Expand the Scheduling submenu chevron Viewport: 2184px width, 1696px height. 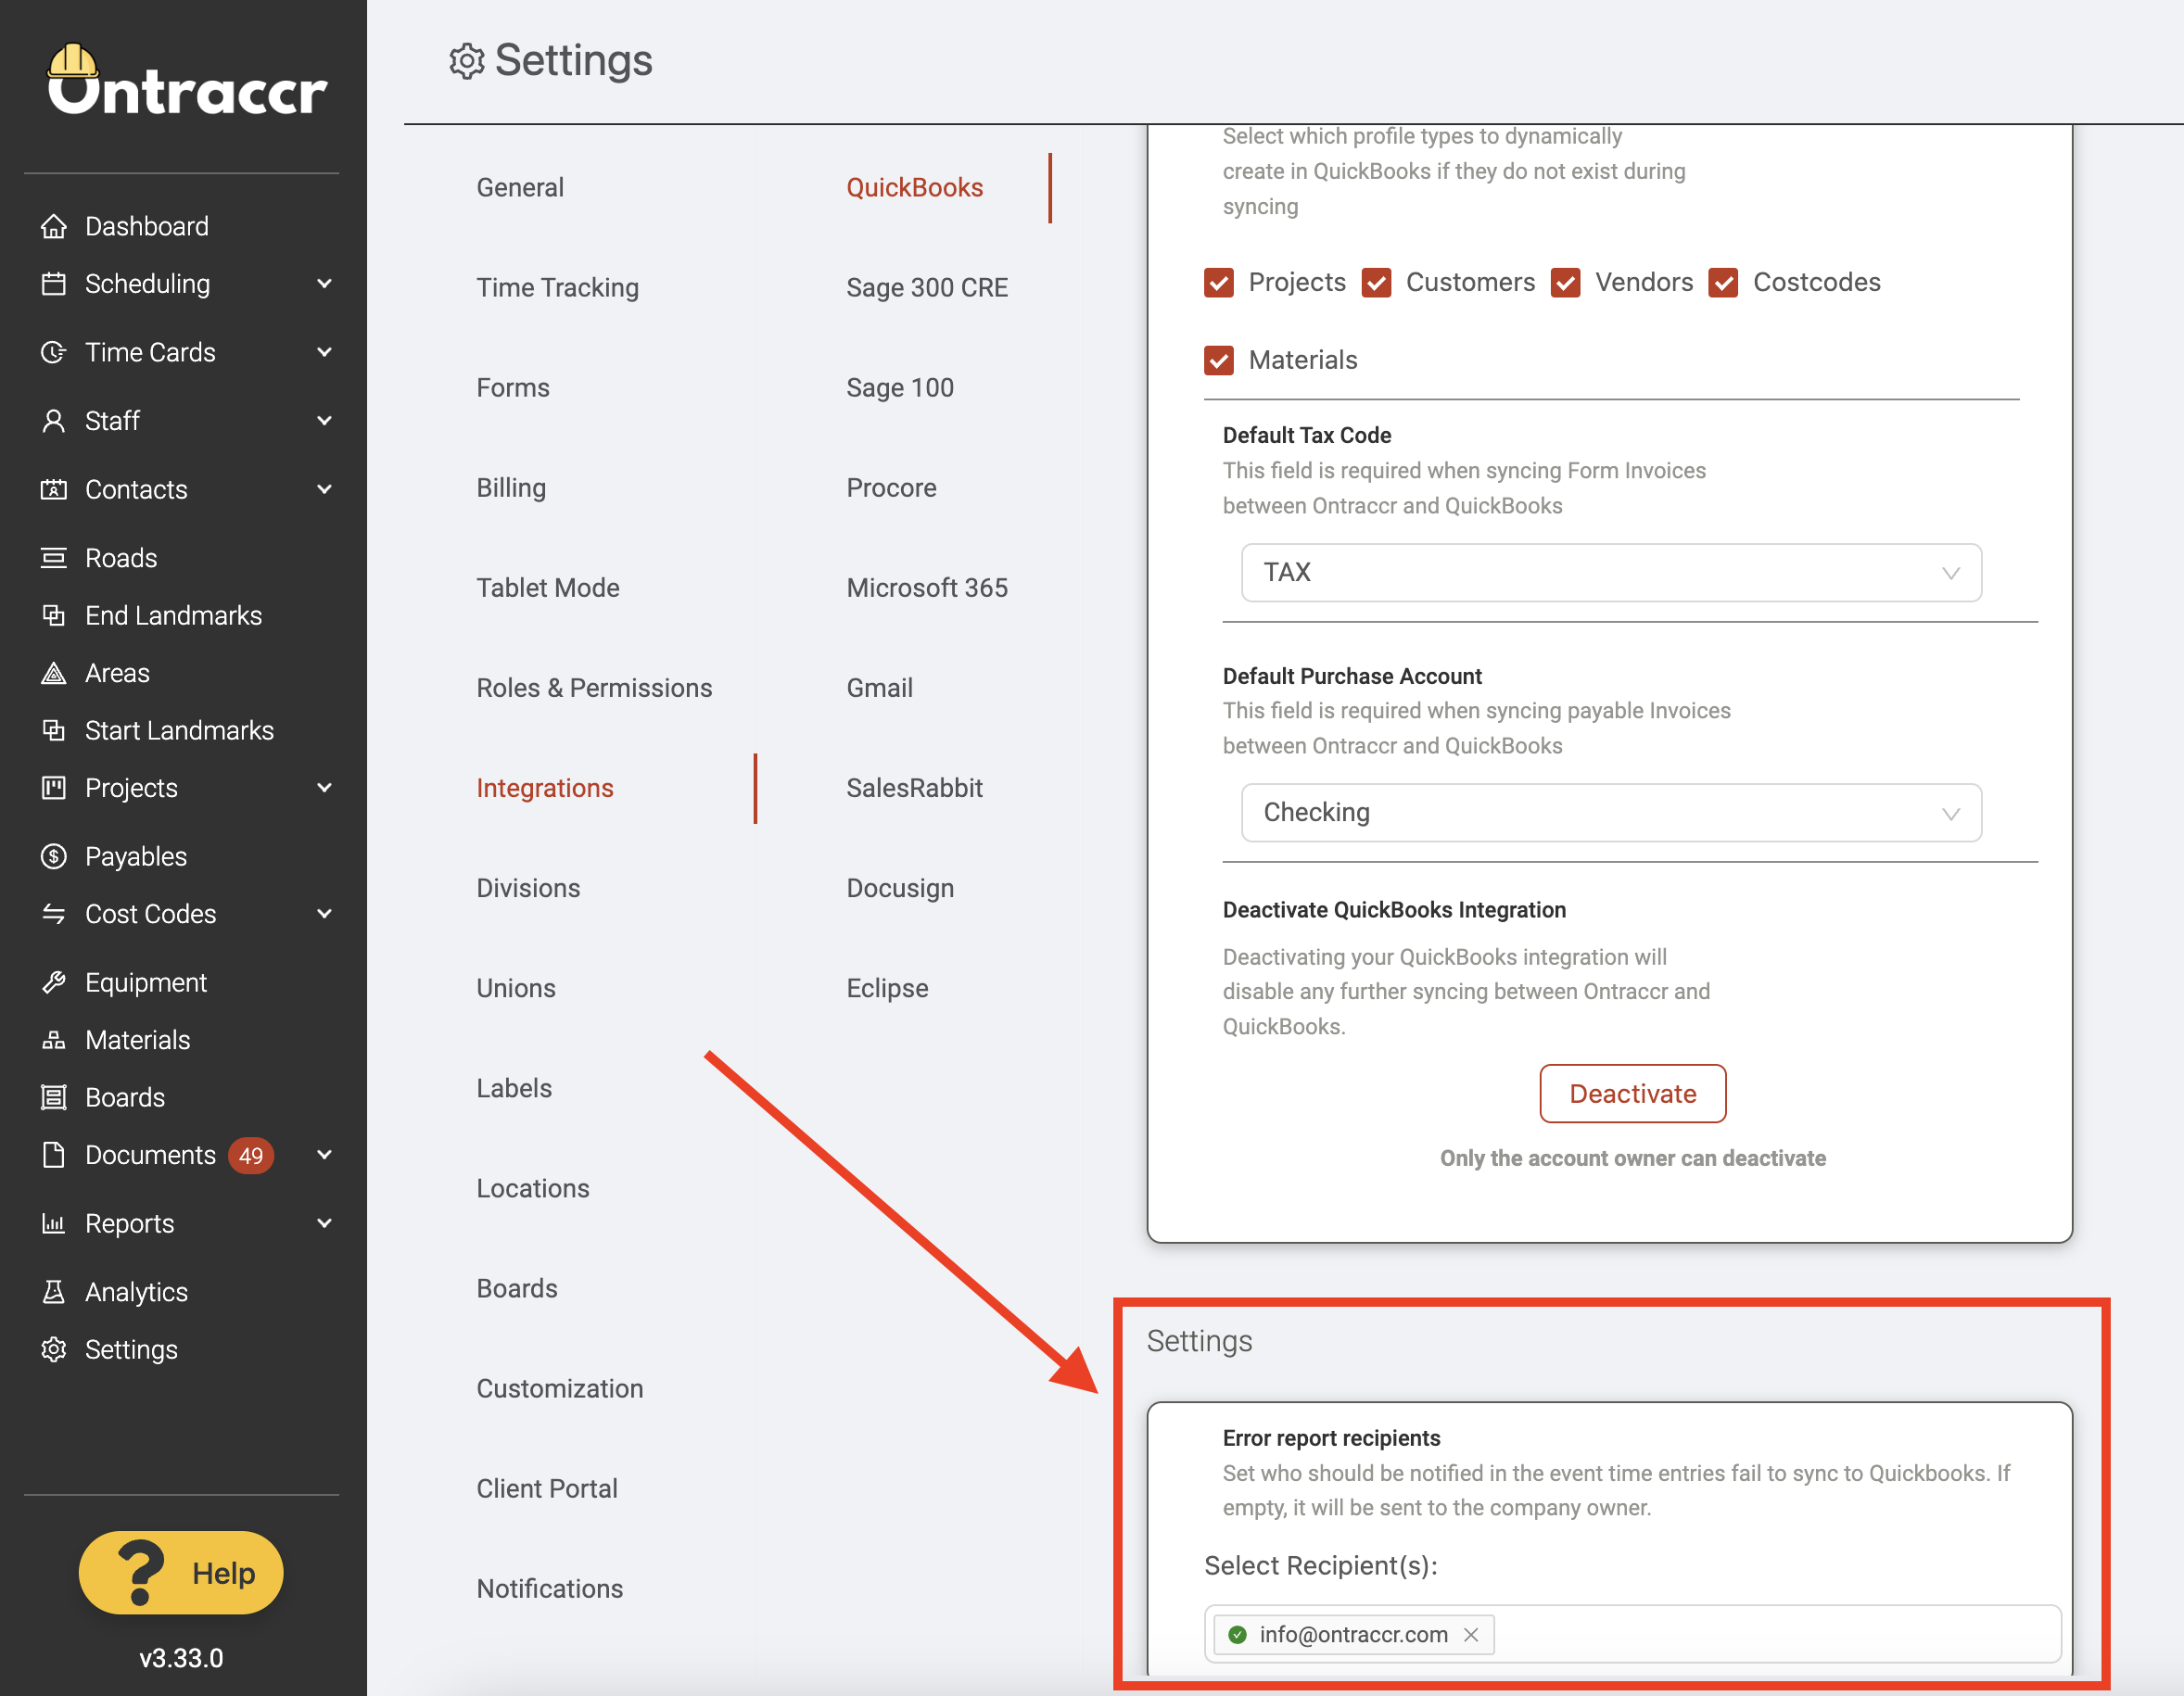pyautogui.click(x=324, y=284)
